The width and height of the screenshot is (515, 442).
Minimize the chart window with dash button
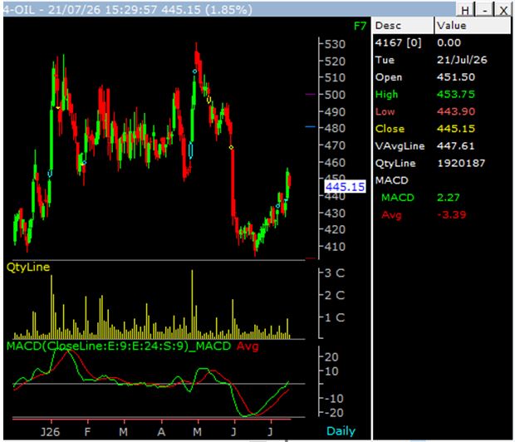point(485,10)
